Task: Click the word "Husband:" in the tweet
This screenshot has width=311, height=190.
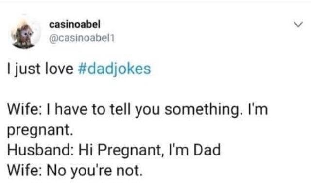Action: pos(40,150)
